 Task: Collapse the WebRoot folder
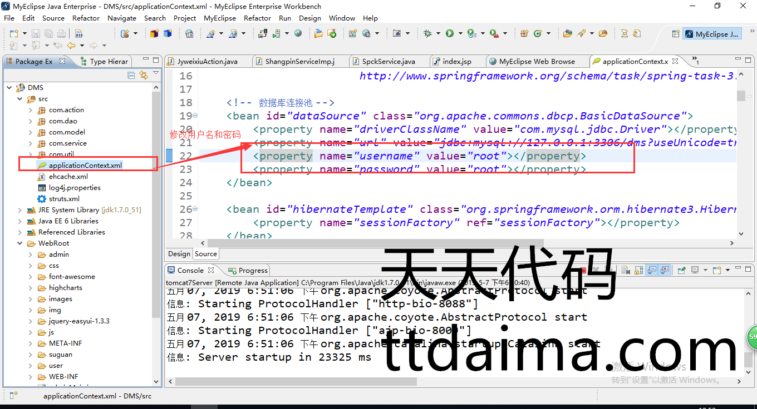click(20, 243)
